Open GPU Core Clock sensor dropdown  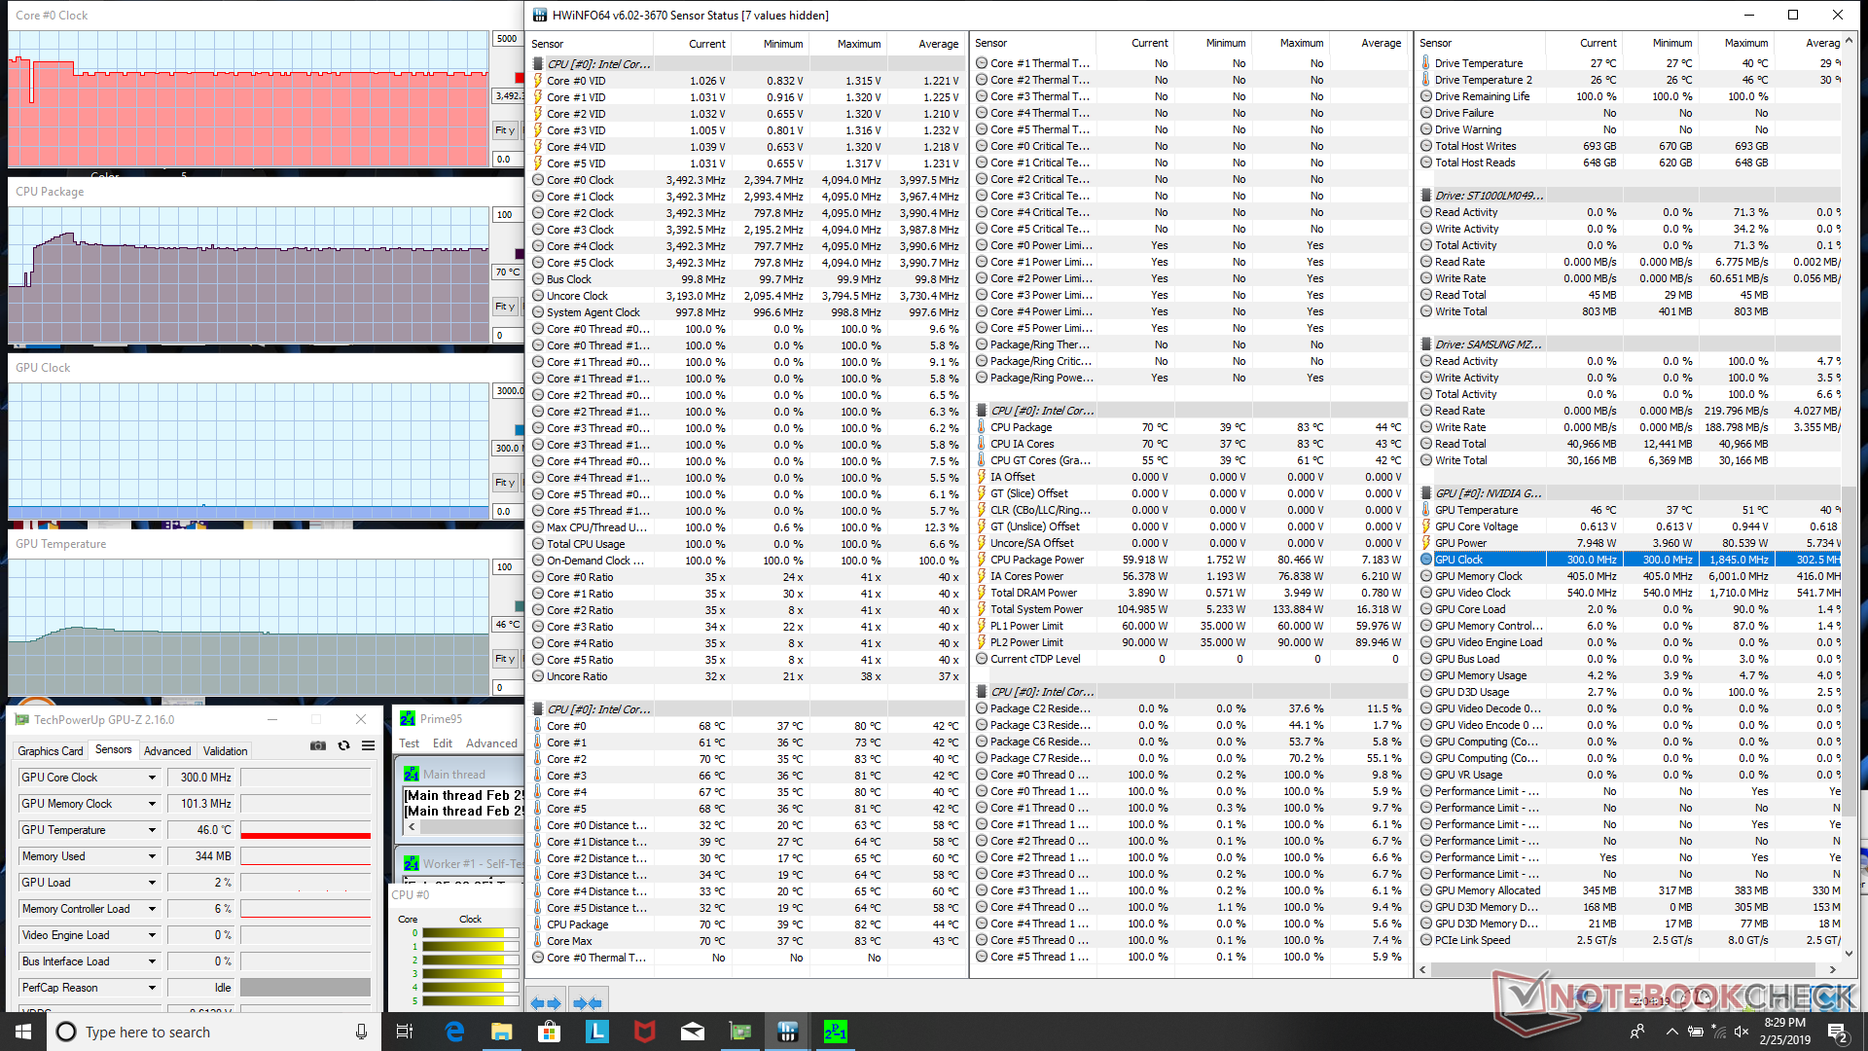click(x=152, y=778)
